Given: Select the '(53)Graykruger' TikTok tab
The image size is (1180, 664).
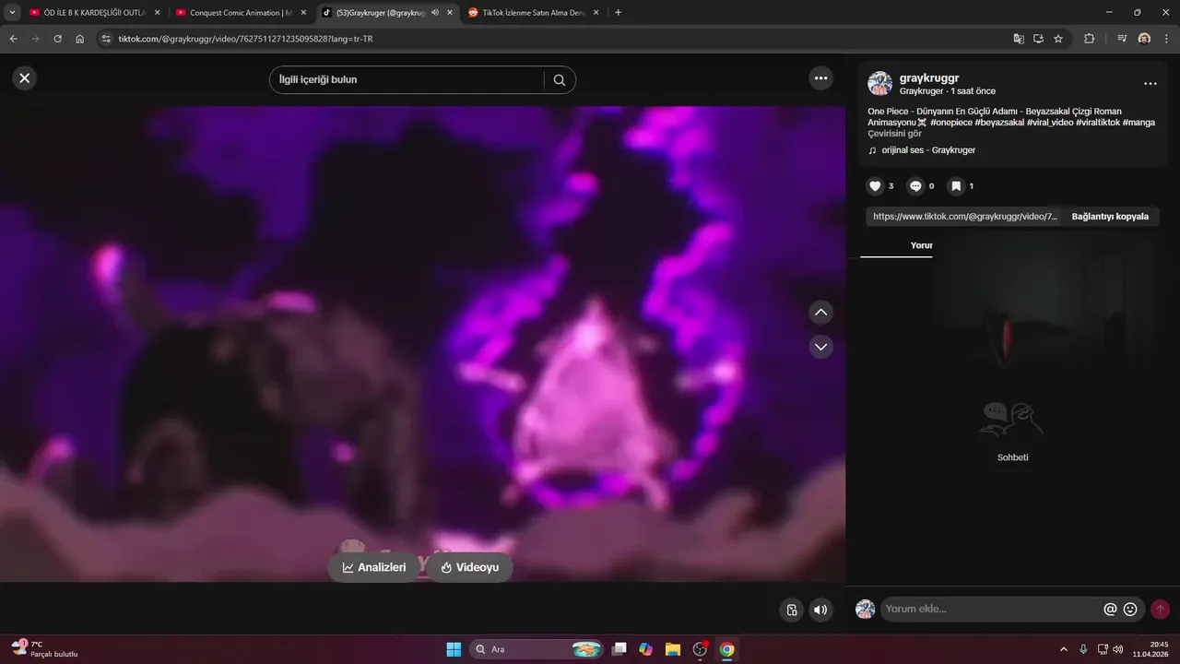Looking at the screenshot, I should [x=380, y=13].
